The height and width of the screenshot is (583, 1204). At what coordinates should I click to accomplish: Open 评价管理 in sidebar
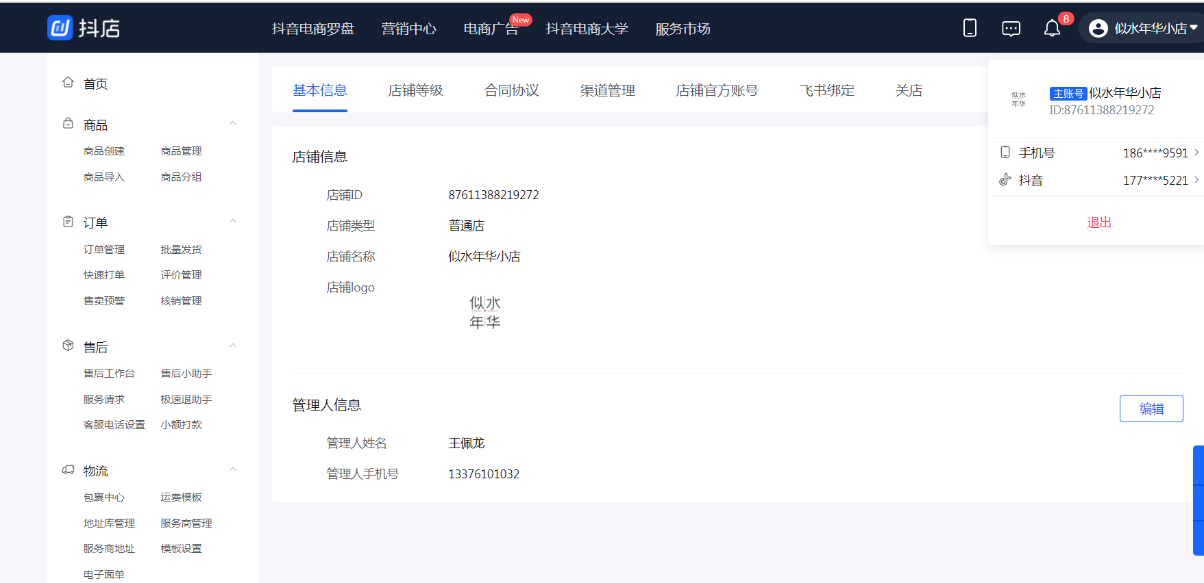click(182, 275)
